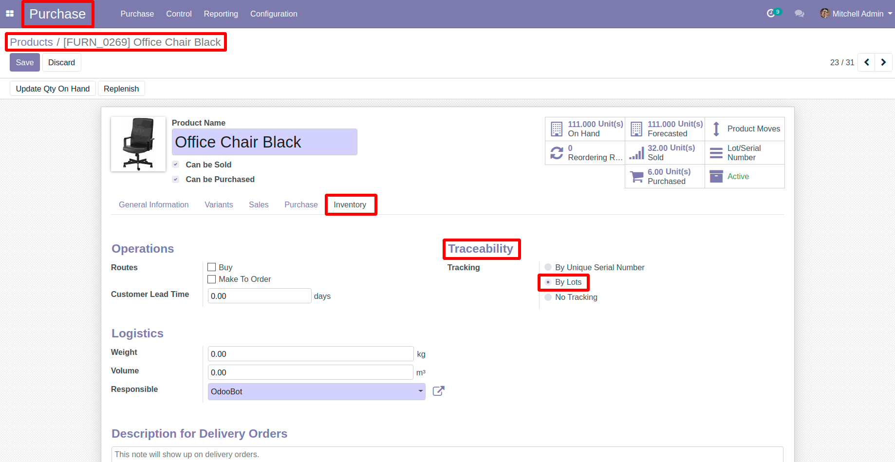The width and height of the screenshot is (895, 462).
Task: Toggle the Active archive button
Action: click(x=745, y=177)
